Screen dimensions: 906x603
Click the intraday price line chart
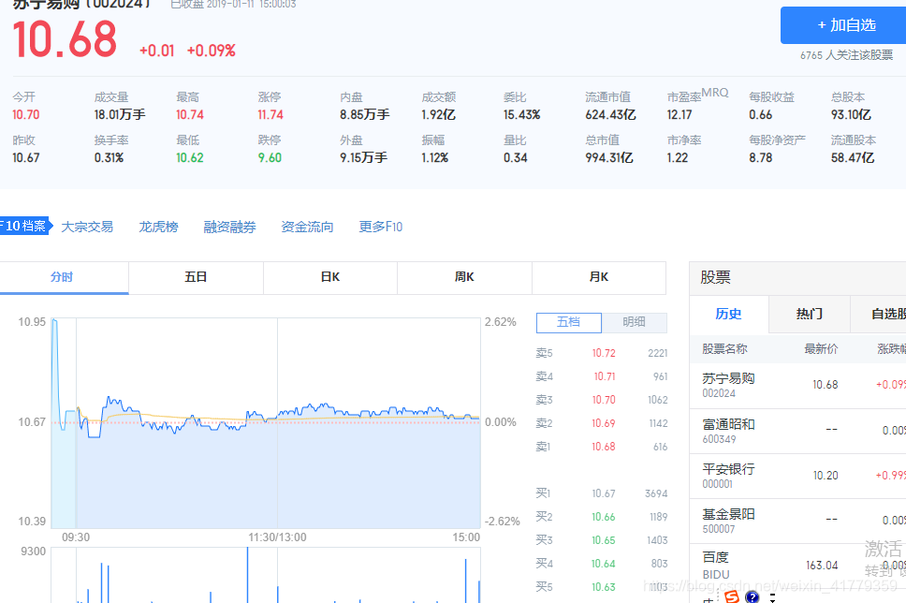[266, 422]
